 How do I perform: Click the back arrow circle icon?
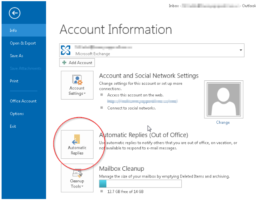[15, 13]
